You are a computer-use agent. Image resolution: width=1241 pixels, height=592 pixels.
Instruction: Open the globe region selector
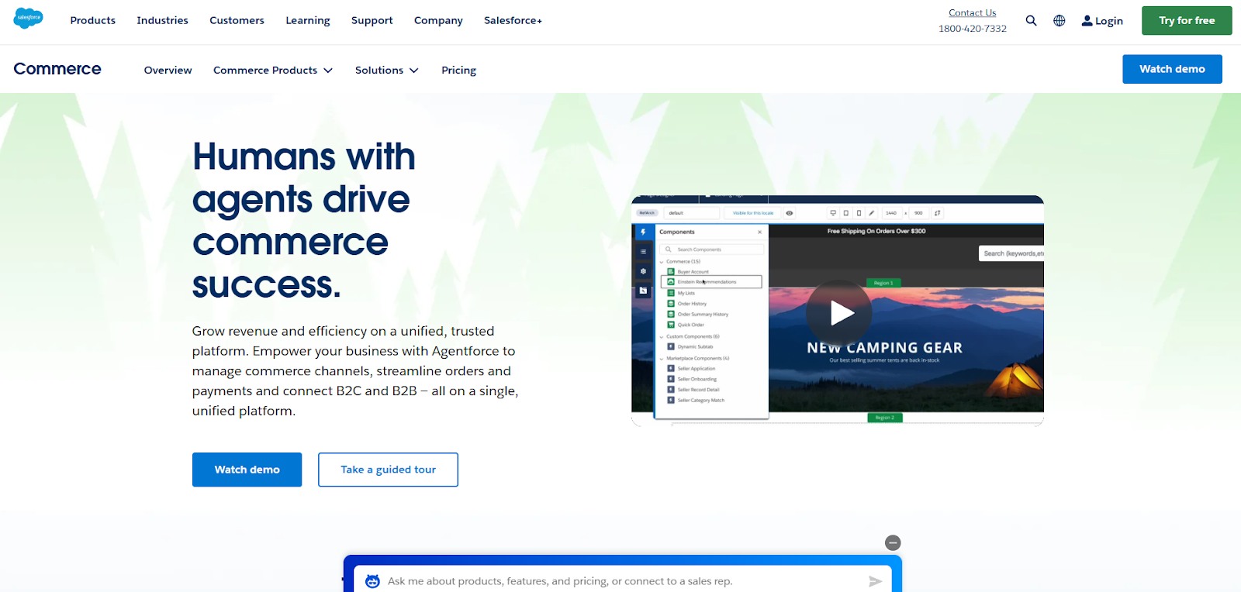coord(1060,21)
